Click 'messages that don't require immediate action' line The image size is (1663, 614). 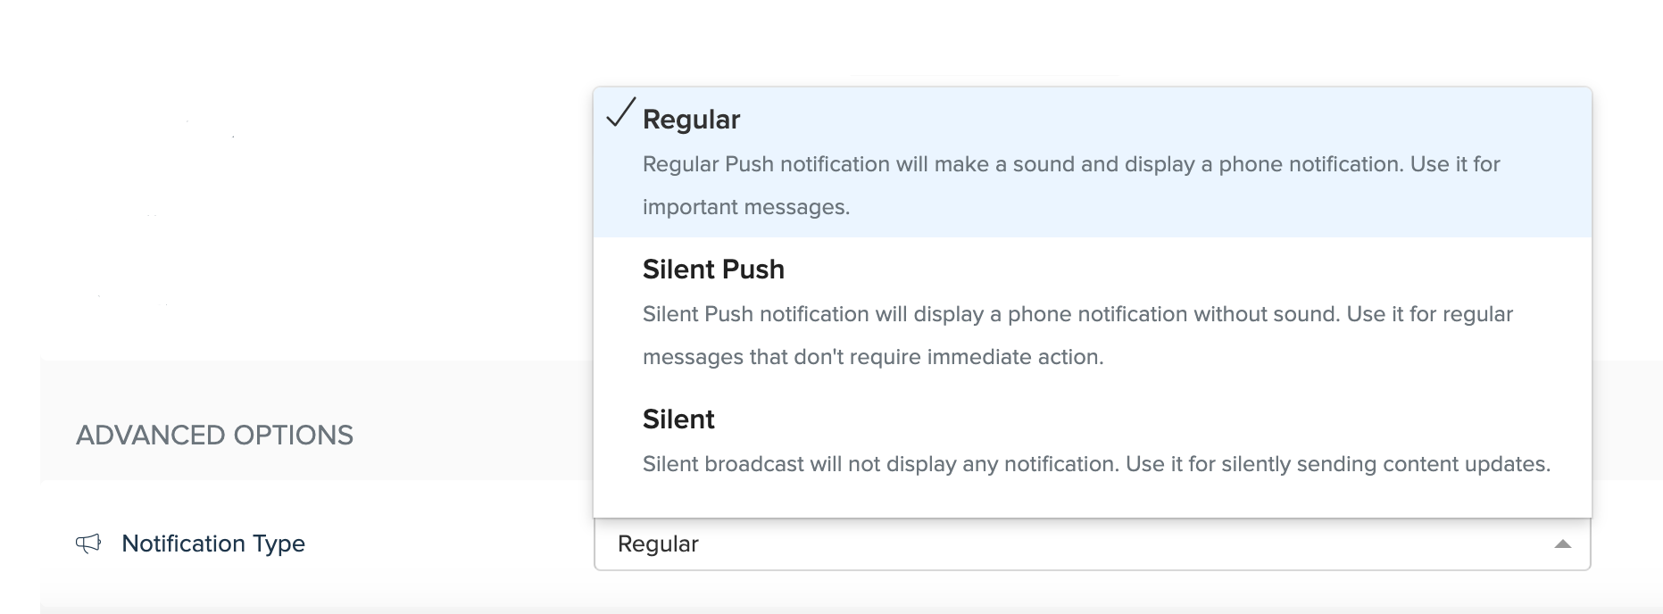coord(873,357)
